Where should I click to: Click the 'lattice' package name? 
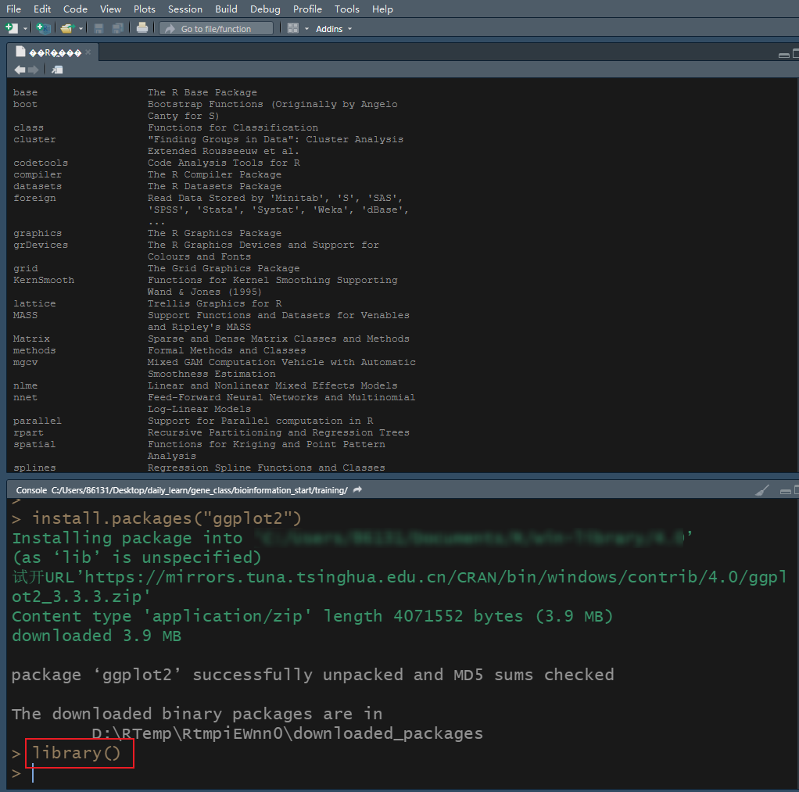point(34,303)
